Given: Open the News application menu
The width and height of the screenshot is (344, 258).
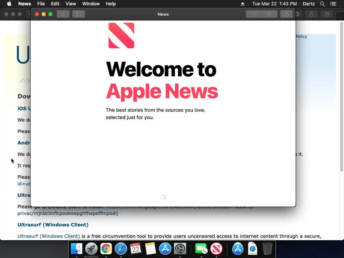Looking at the screenshot, I should click(25, 4).
